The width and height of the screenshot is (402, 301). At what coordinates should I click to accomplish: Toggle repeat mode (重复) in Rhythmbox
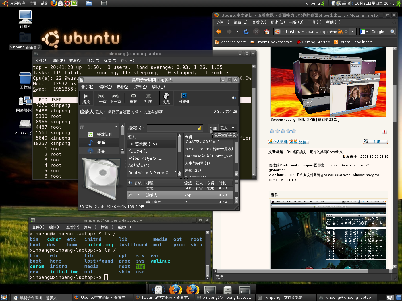click(x=133, y=98)
